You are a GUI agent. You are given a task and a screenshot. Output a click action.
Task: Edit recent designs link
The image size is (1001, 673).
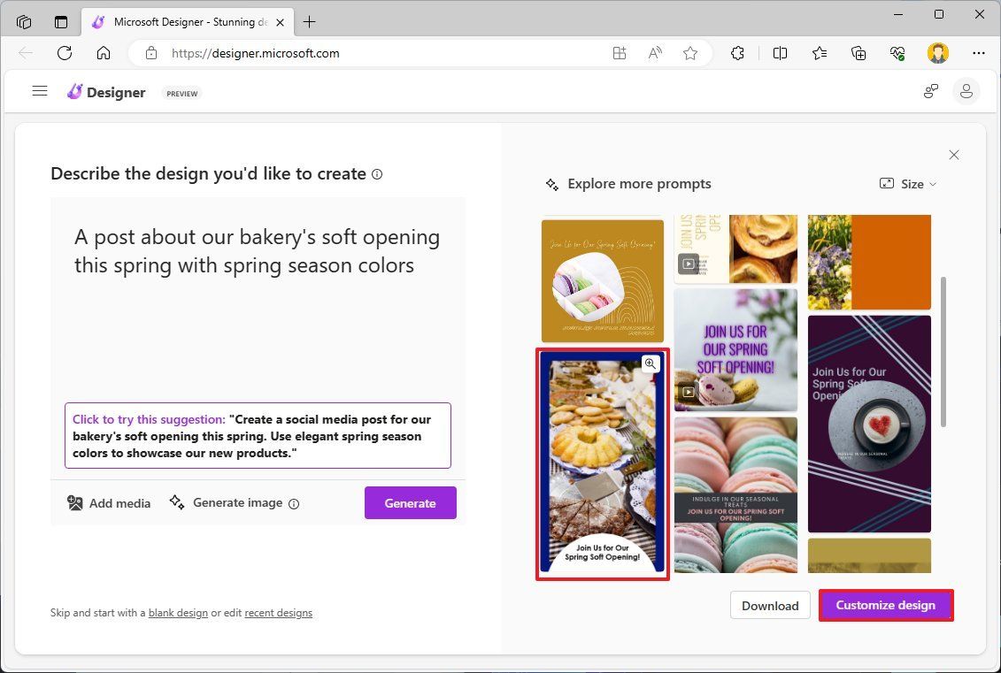tap(279, 612)
